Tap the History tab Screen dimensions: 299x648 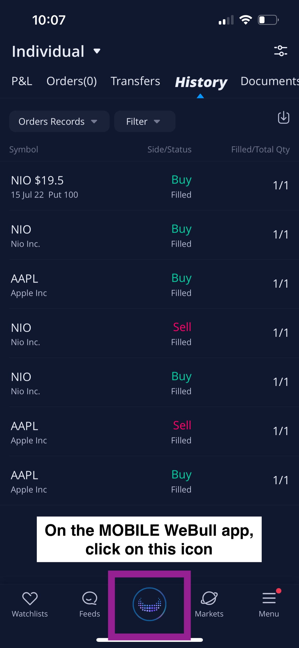click(x=201, y=82)
